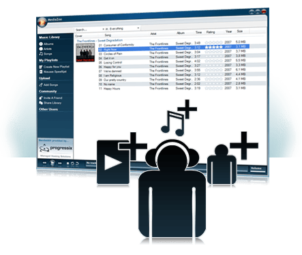The height and width of the screenshot is (255, 302).
Task: Open Artists in Music Library sidebar
Action: 46,49
